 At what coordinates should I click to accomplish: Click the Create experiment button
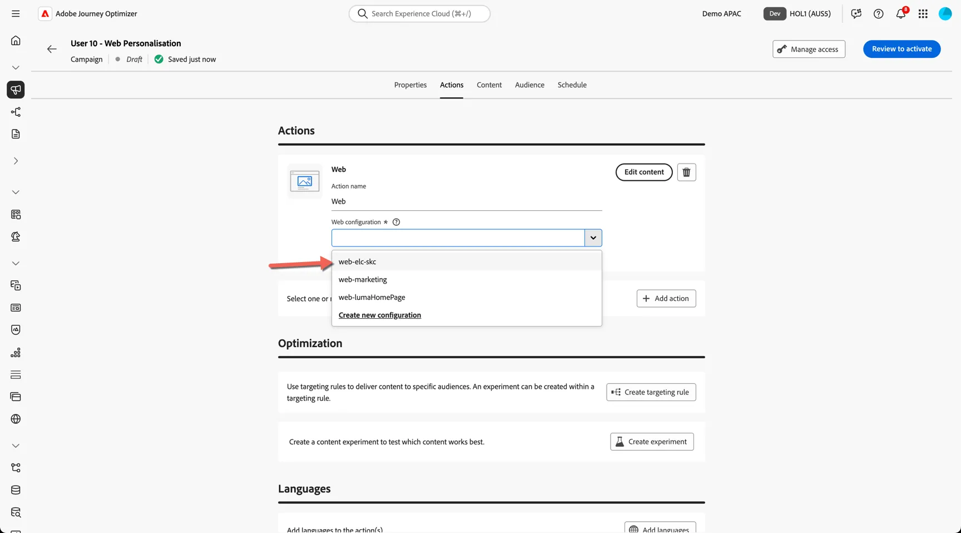(652, 441)
